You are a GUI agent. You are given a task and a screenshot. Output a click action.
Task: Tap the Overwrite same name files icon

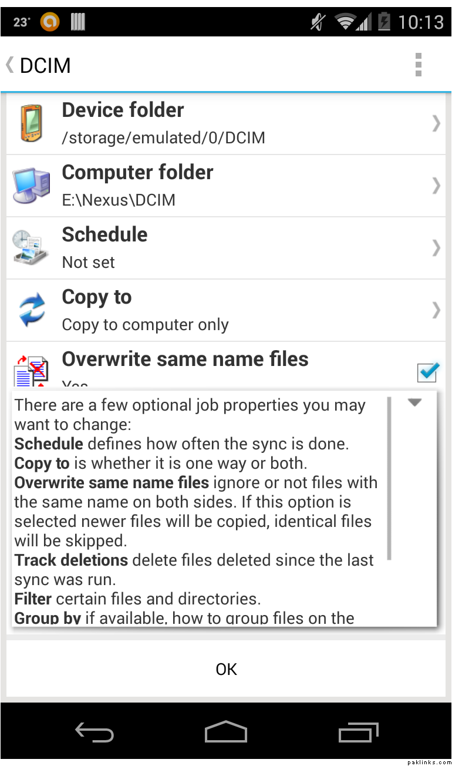tap(31, 371)
